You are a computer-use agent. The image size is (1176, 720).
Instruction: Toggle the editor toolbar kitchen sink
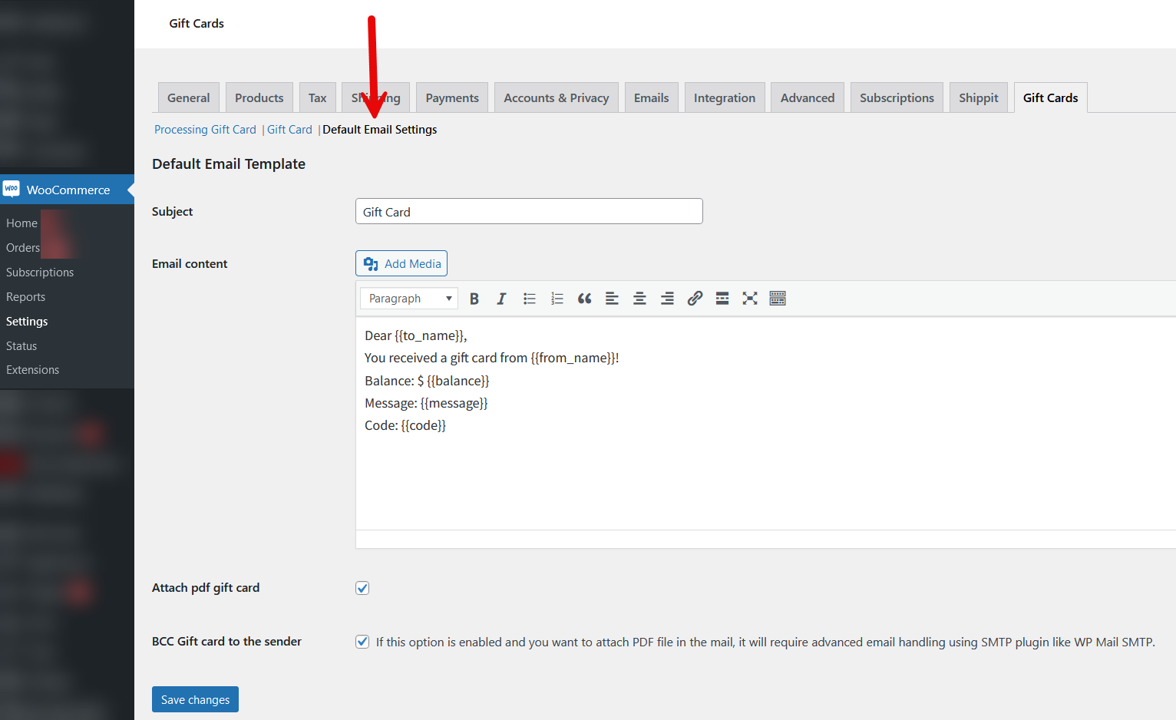coord(778,299)
